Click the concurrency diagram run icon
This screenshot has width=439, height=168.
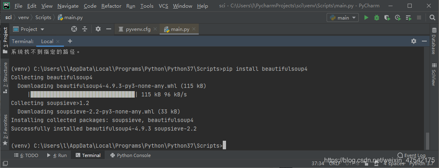pyautogui.click(x=409, y=17)
